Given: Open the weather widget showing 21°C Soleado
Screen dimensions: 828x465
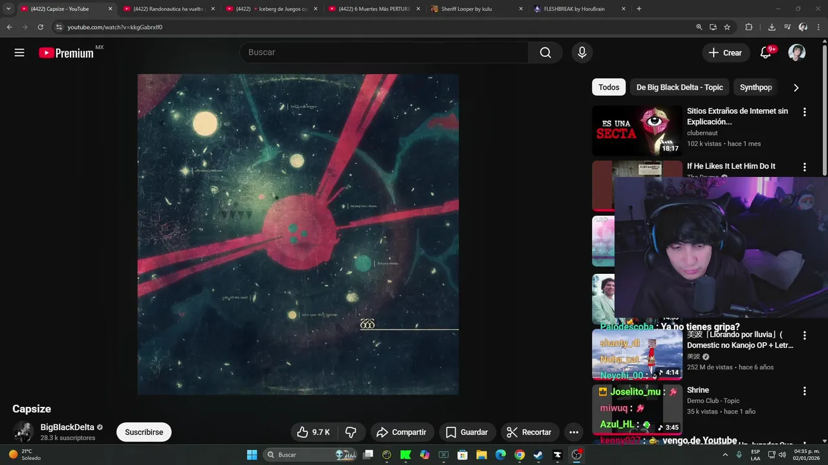Looking at the screenshot, I should pos(25,455).
